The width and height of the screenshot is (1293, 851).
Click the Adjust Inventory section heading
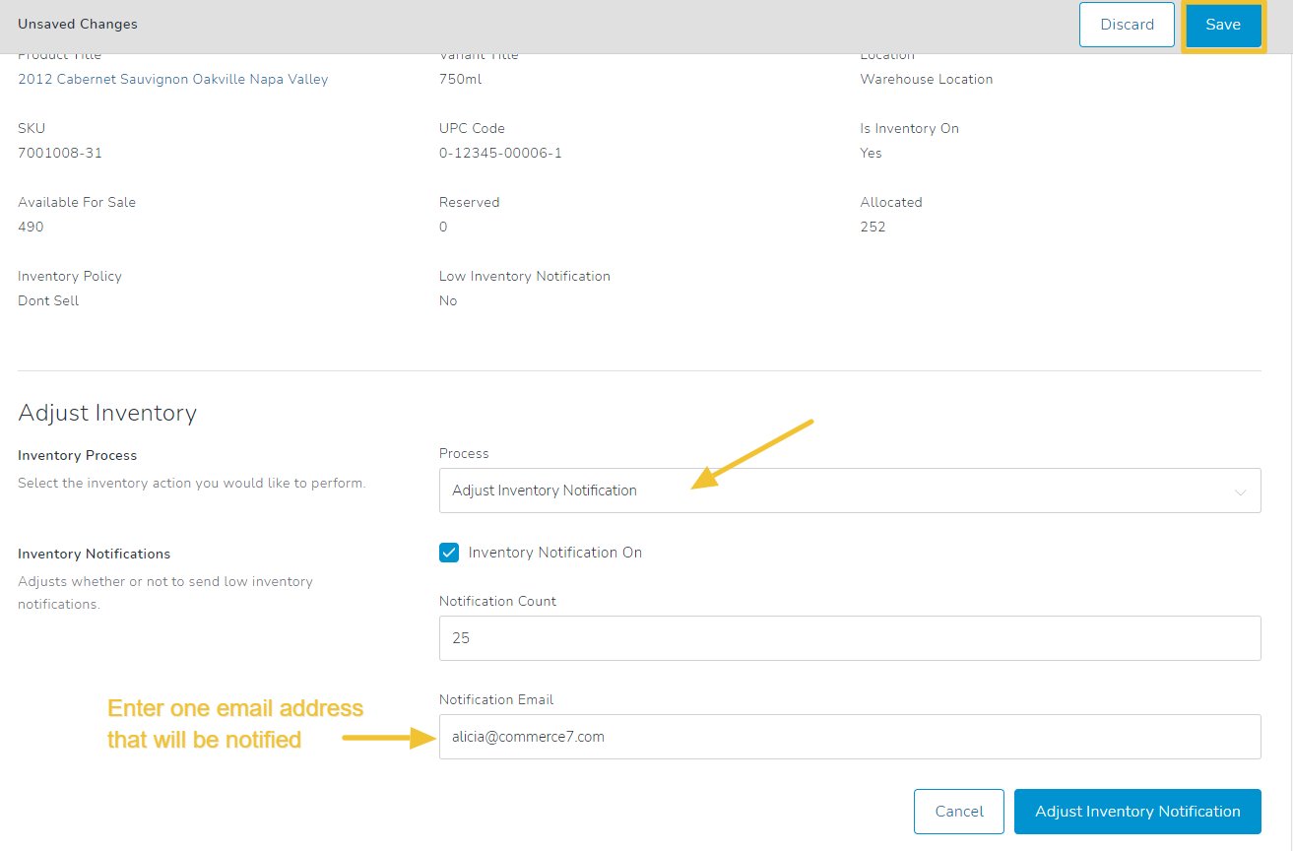[107, 413]
